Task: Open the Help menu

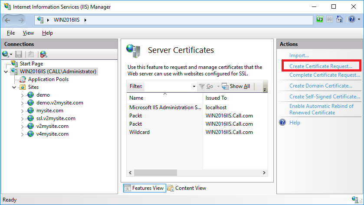Action: (47, 33)
